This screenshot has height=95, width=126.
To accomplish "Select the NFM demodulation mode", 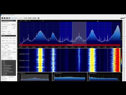I will click(x=3, y=38).
